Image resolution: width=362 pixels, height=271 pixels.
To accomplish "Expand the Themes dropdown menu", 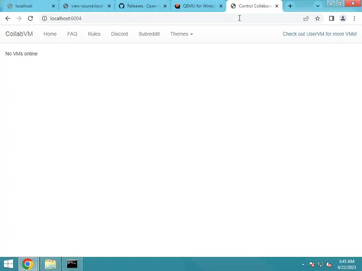I will pos(181,34).
